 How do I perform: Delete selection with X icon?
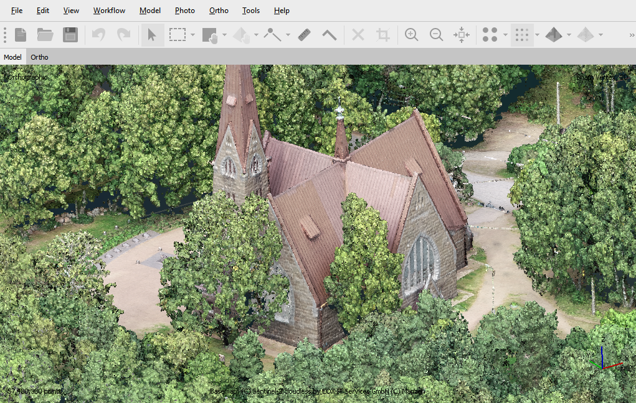(x=358, y=35)
